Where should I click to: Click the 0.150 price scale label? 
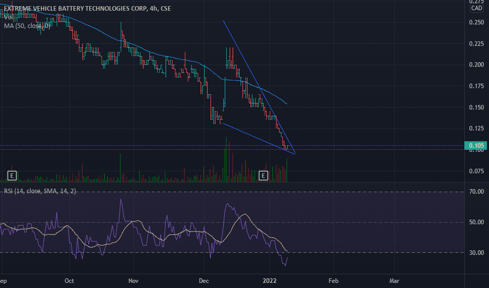tap(476, 107)
